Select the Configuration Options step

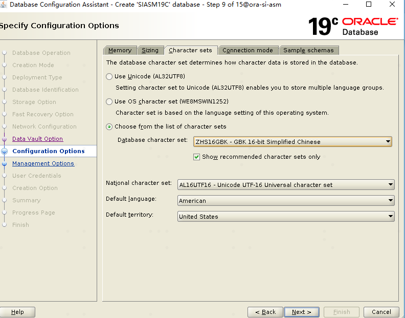[48, 151]
